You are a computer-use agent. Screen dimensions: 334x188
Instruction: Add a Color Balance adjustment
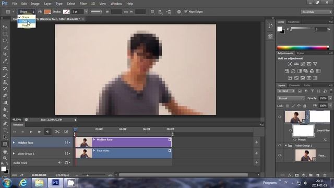coord(293,71)
